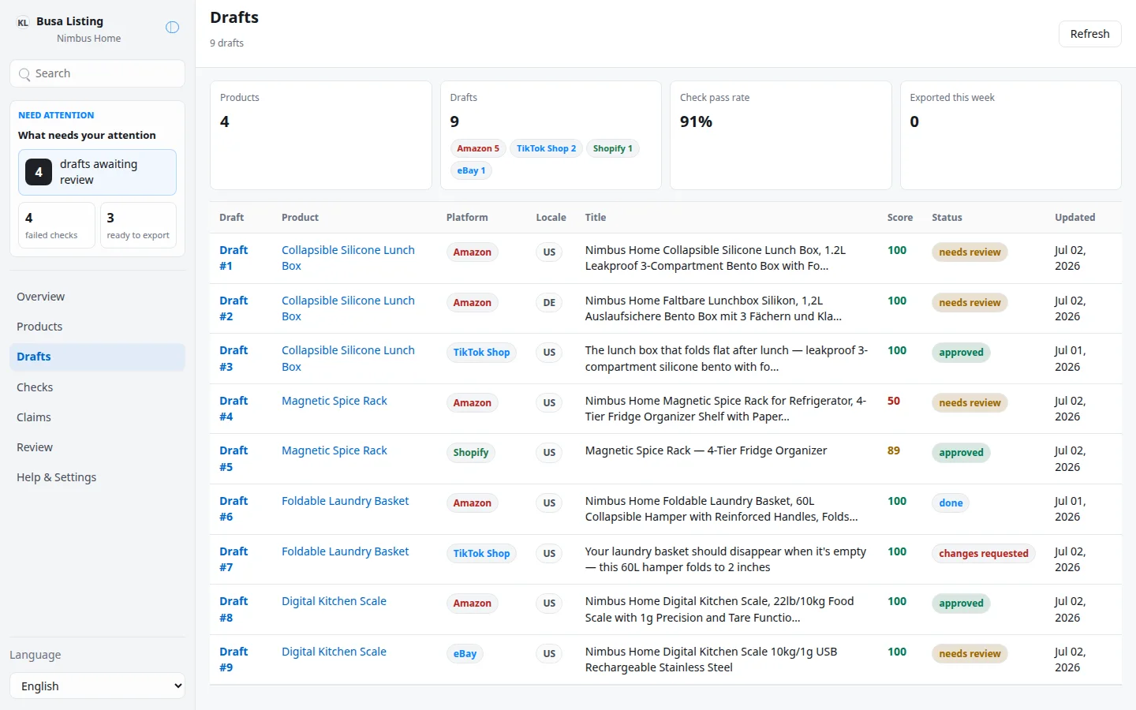Open Digital Kitchen Scale product in Draft #8 row

(334, 601)
